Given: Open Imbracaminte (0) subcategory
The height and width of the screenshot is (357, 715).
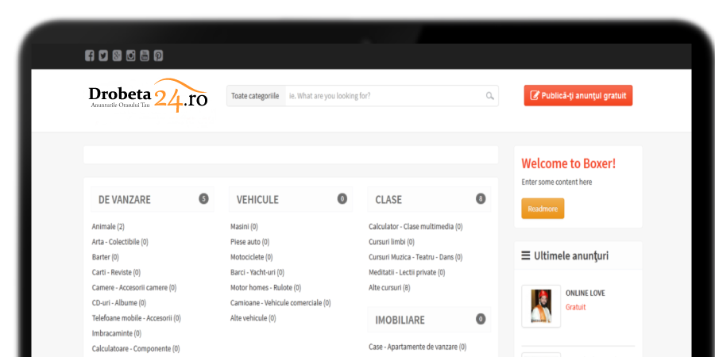Looking at the screenshot, I should click(x=117, y=333).
